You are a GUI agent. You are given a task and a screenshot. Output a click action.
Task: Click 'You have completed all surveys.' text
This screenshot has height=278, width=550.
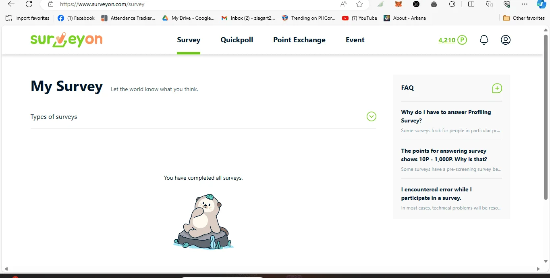point(203,178)
